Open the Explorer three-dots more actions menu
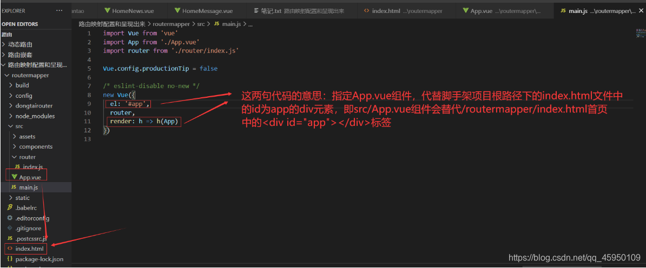Image resolution: width=646 pixels, height=268 pixels. click(x=60, y=10)
